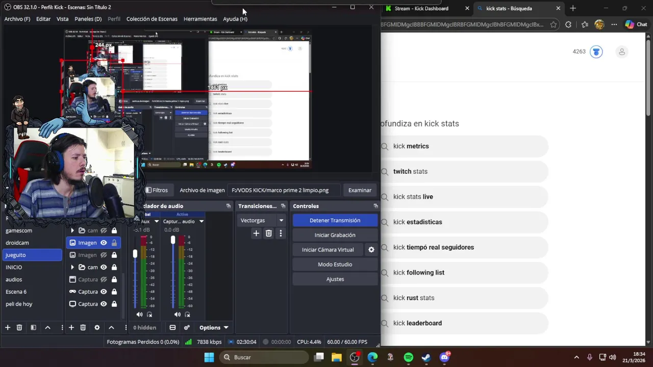Open Microsoft Rewards badge on Bing page
The image size is (653, 367).
coord(596,51)
